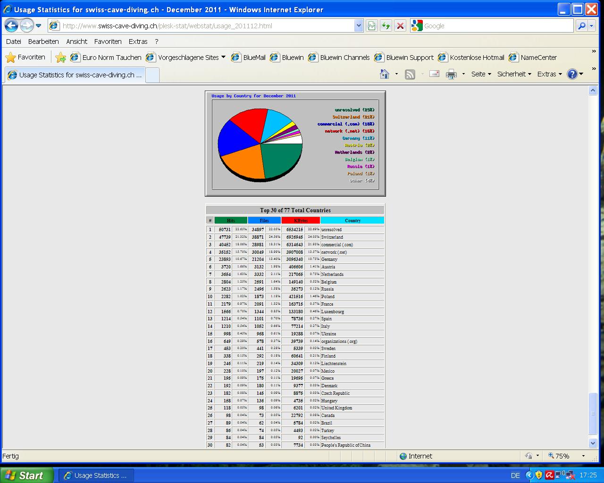Image resolution: width=604 pixels, height=483 pixels.
Task: Select the Usage Statistics browser tab
Action: coord(75,75)
